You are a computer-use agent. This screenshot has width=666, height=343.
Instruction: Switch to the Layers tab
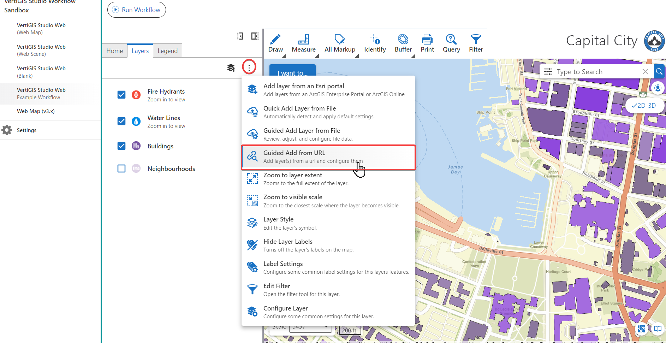click(x=140, y=51)
